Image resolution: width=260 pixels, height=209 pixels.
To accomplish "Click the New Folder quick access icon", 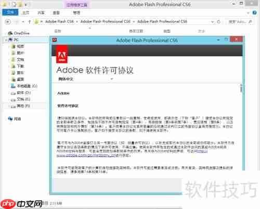I will (x=20, y=5).
